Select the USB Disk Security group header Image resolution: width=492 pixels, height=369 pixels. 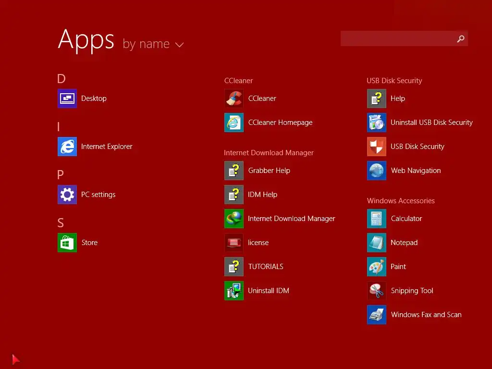coord(394,81)
